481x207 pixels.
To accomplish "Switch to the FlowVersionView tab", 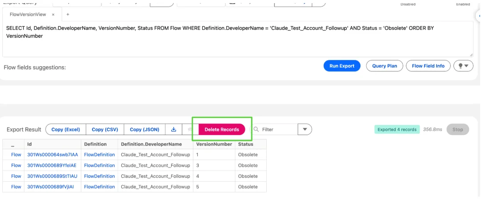I will (x=28, y=14).
